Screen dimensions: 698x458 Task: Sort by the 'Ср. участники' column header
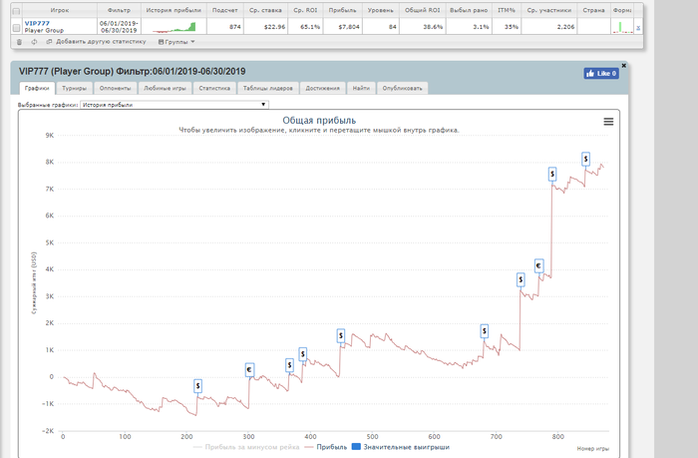click(548, 10)
